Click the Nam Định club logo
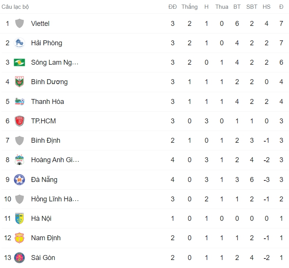This screenshot has width=289, height=268. click(19, 238)
